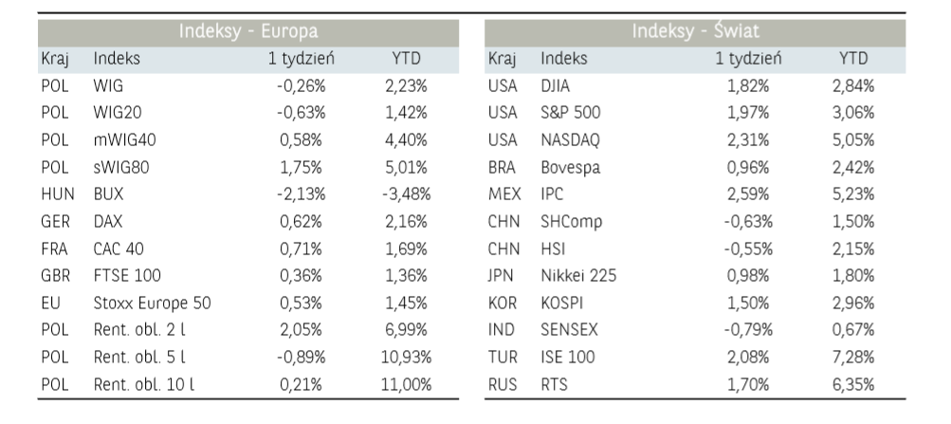Click the "Indeksy - Europa" table header
The height and width of the screenshot is (424, 951).
249,32
